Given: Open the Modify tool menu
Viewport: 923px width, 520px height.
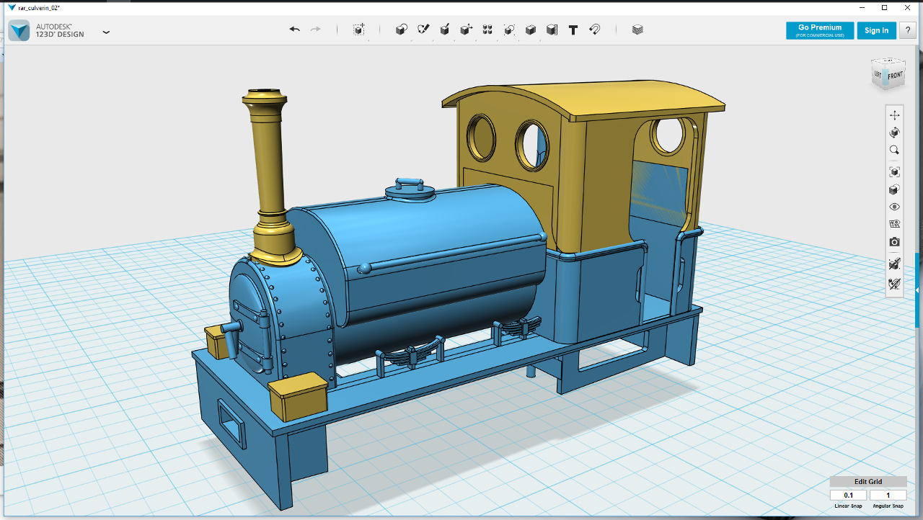Looking at the screenshot, I should [x=467, y=30].
